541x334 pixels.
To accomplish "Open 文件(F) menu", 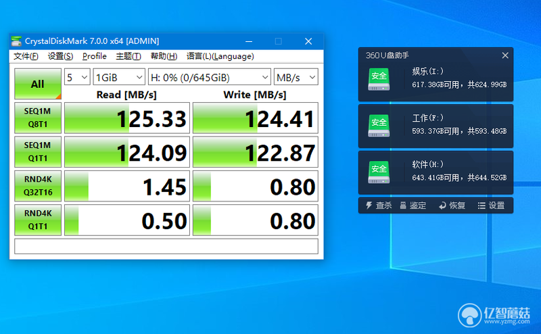I will click(x=26, y=56).
